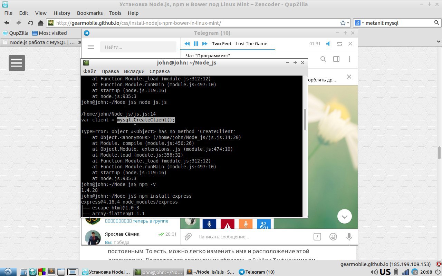Toggle repeat in the Telegram audio player
Screen dimensions: 442x276
pos(339,44)
